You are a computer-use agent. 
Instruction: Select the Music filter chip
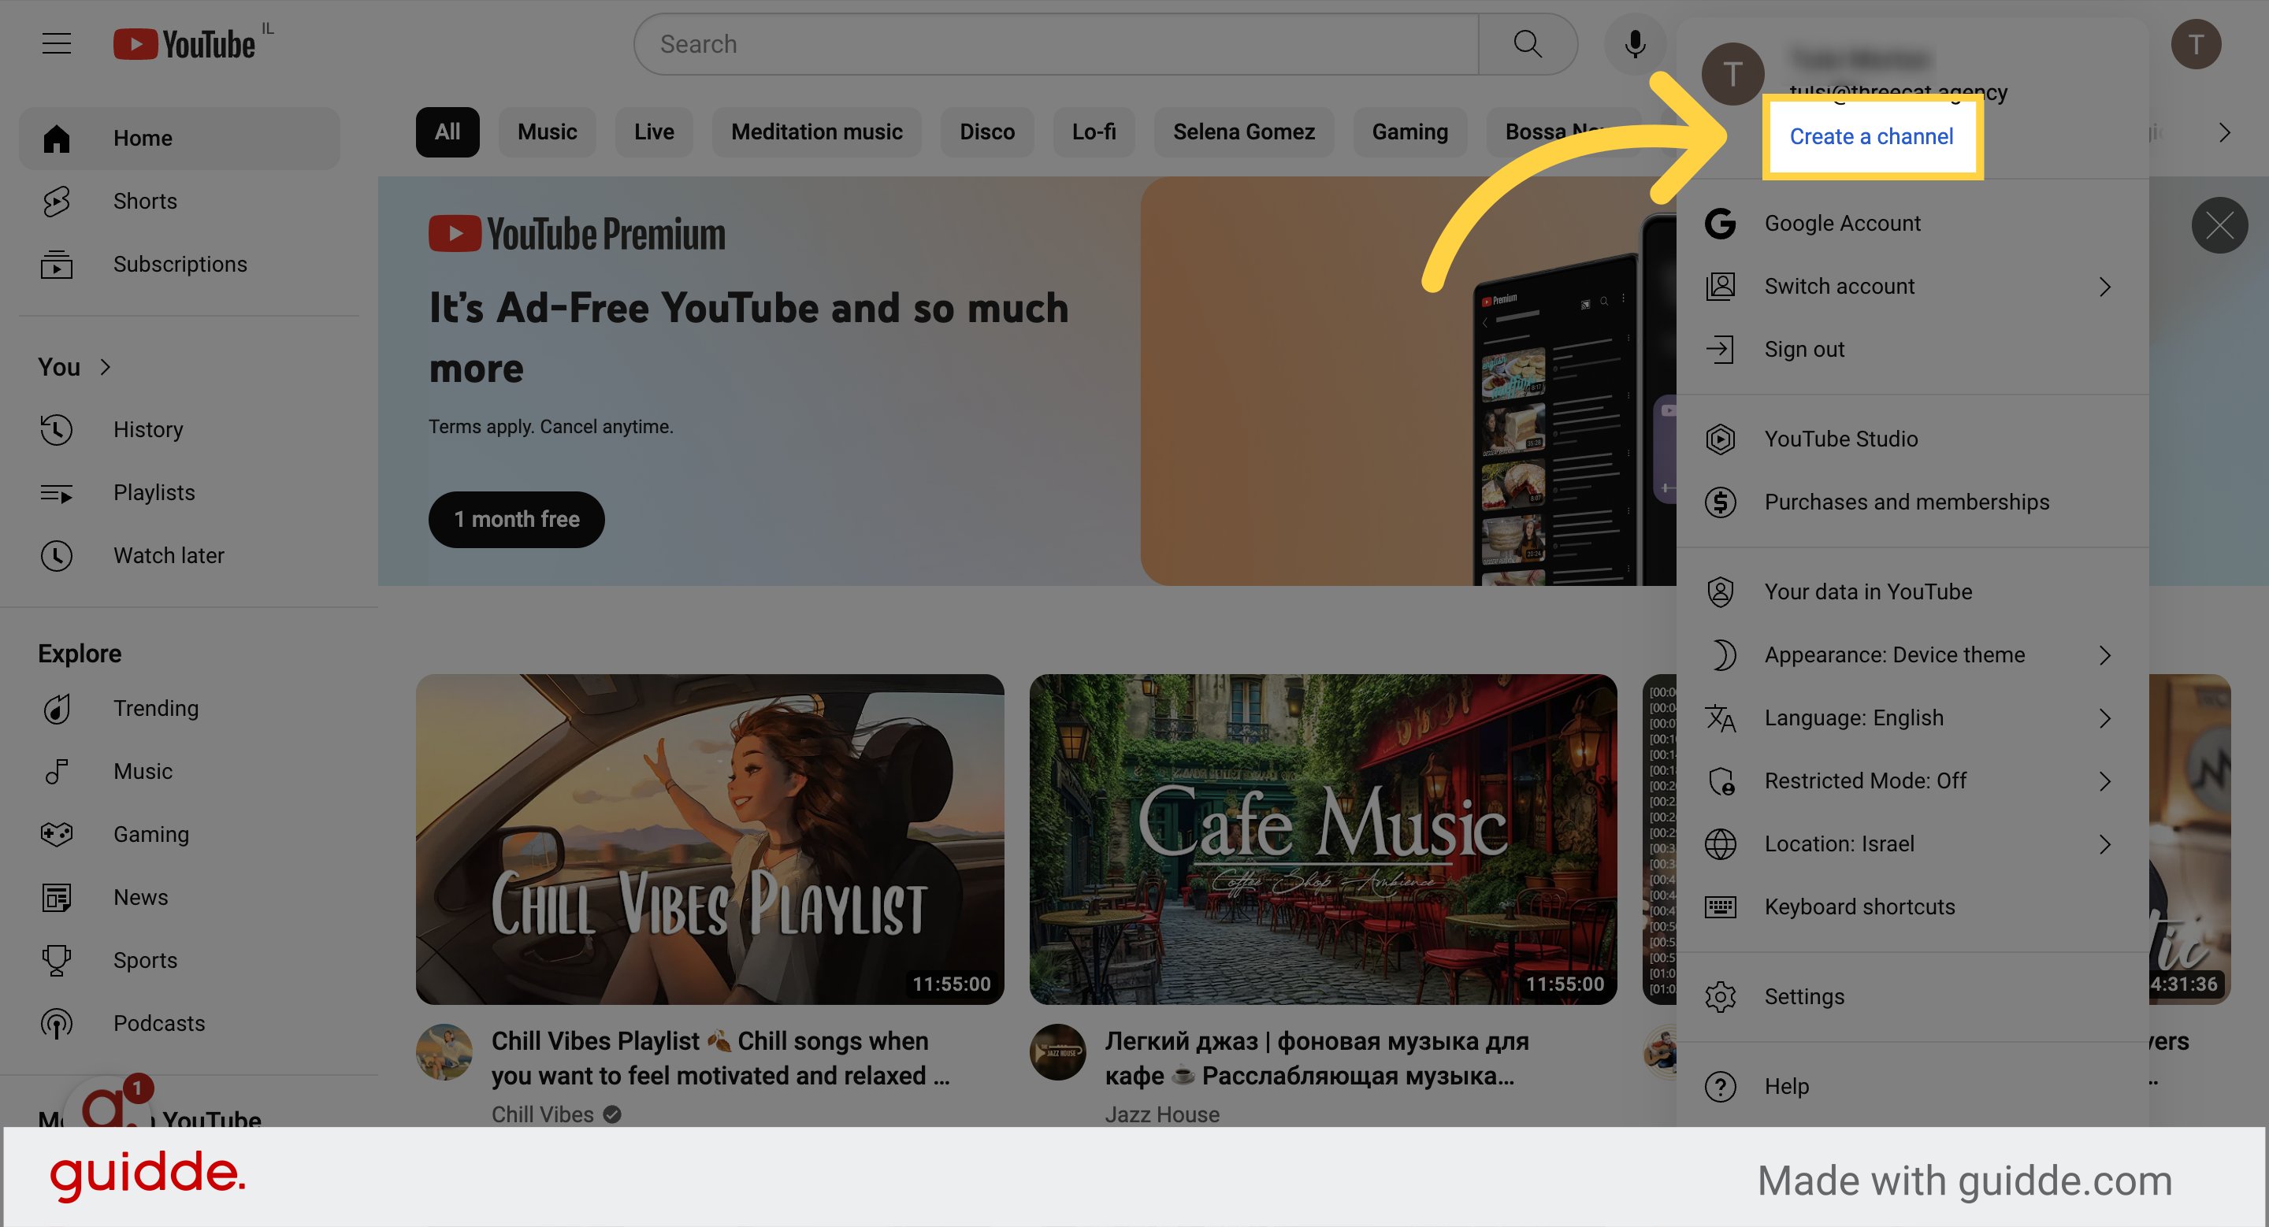[547, 132]
